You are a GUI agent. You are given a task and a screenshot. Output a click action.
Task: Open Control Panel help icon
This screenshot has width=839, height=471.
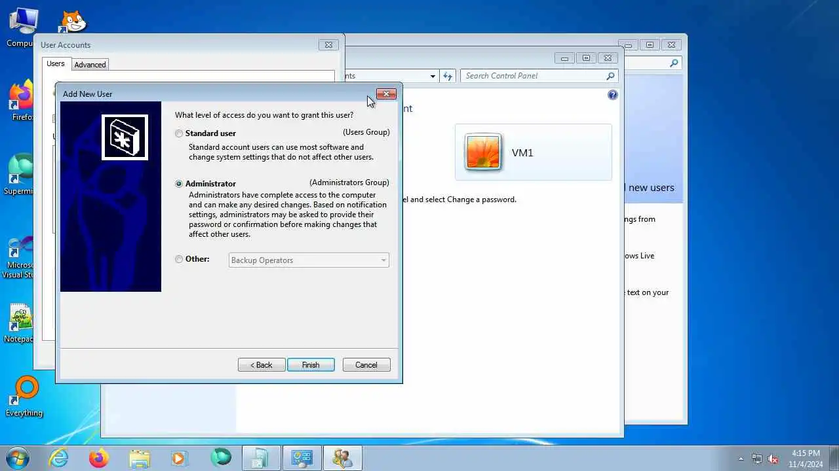click(613, 95)
